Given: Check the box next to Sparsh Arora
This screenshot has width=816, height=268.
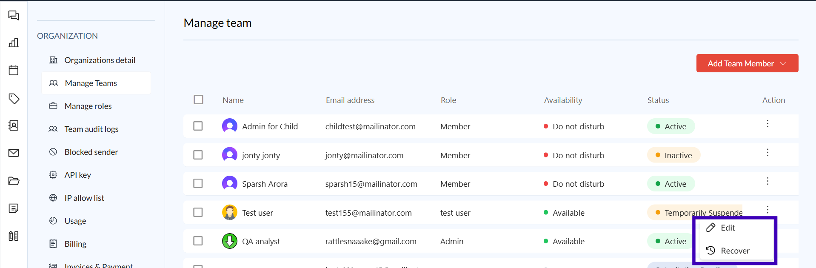Looking at the screenshot, I should 198,183.
